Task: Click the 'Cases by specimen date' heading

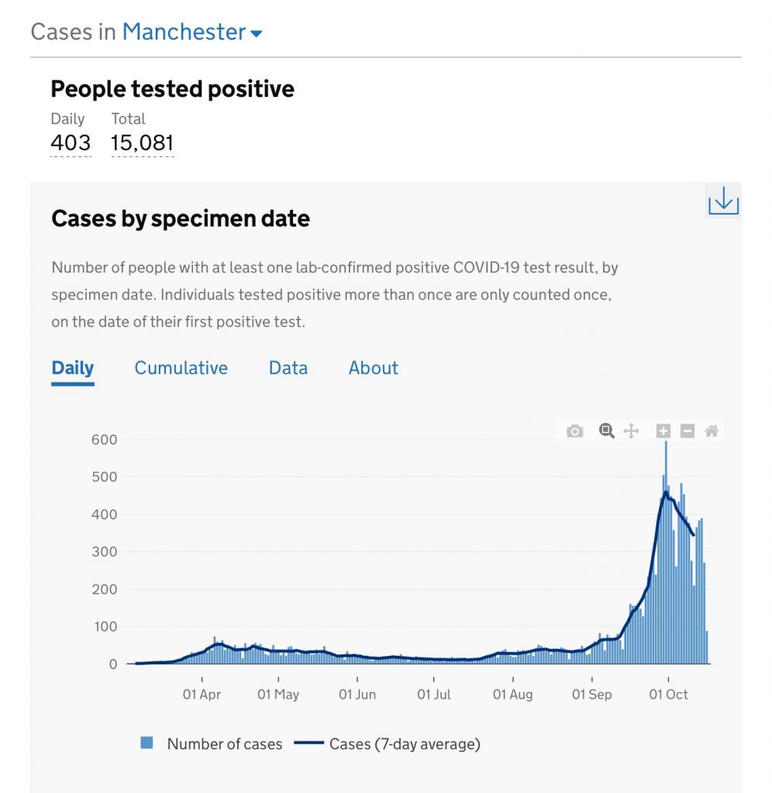Action: coord(181,218)
